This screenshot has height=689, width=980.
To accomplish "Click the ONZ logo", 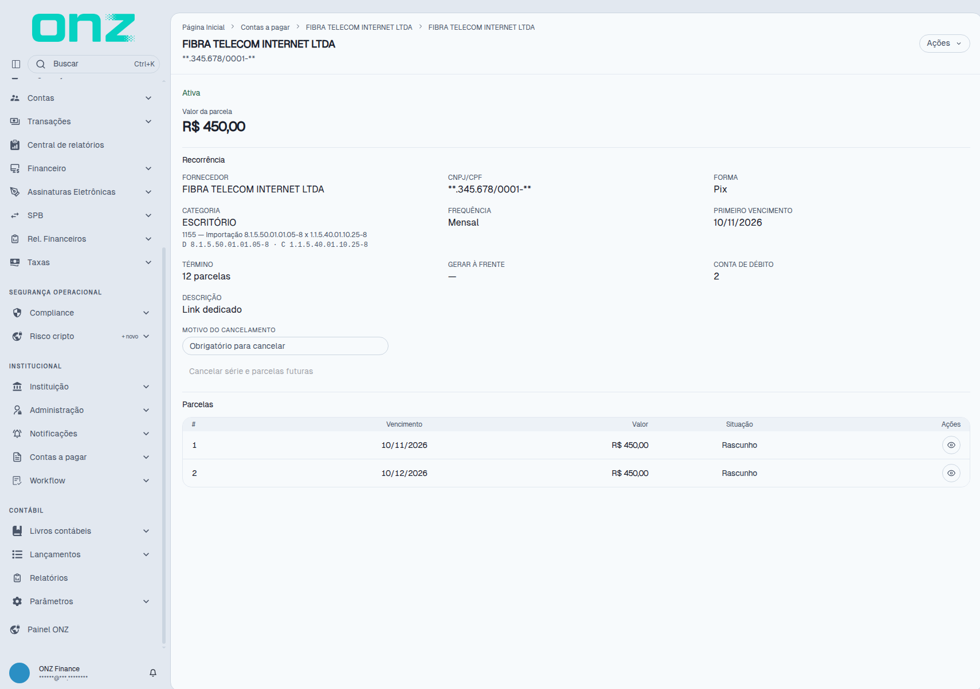I will (84, 28).
